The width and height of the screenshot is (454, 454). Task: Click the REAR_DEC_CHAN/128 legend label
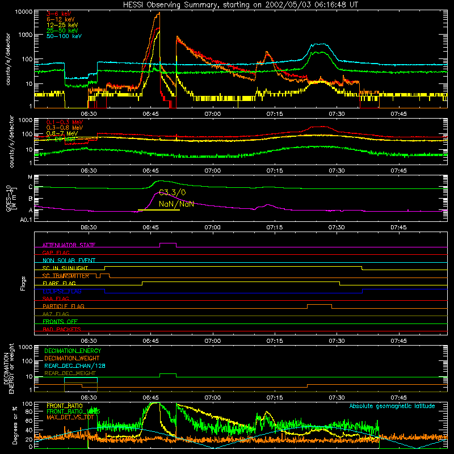tap(75, 365)
